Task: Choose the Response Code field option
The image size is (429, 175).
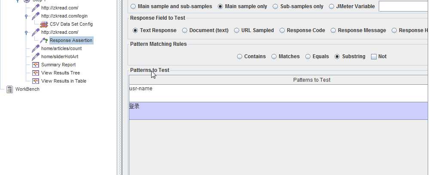Action: [283, 30]
